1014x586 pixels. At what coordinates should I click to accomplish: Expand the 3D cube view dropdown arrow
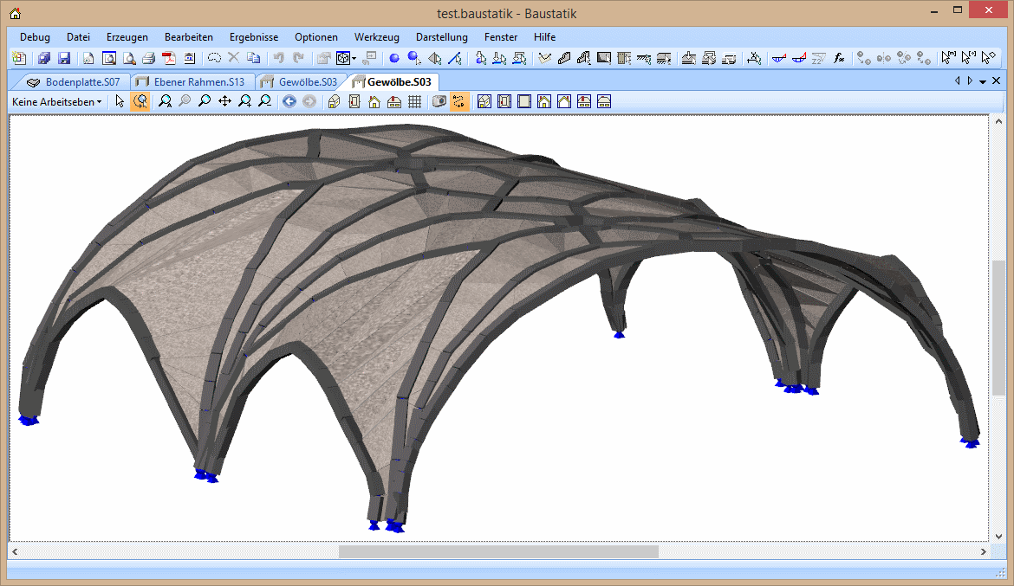click(354, 59)
